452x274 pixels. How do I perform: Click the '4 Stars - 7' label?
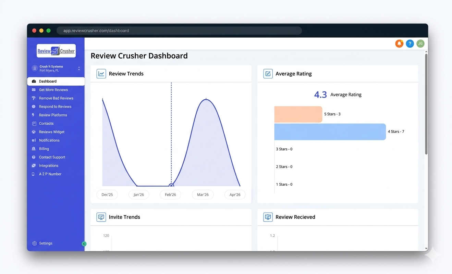[396, 132]
